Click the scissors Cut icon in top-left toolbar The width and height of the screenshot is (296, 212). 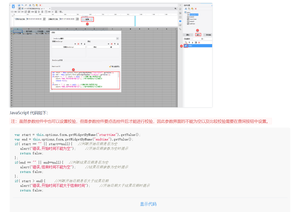(30, 5)
